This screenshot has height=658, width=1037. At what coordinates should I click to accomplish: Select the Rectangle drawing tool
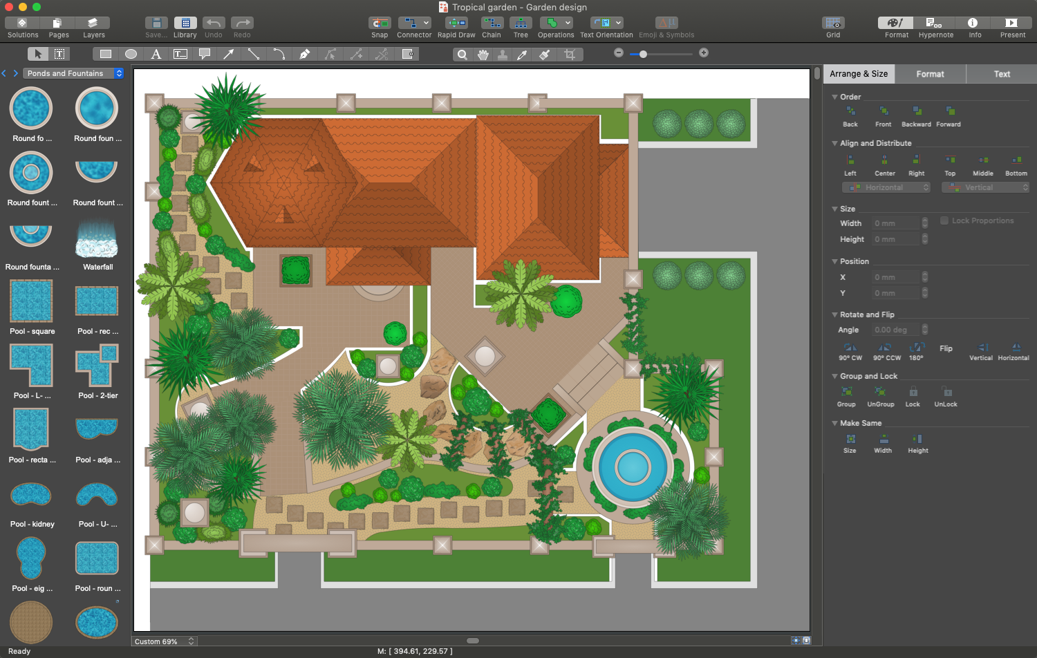[x=106, y=54]
